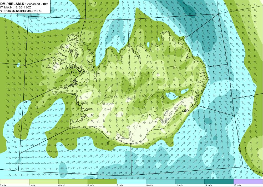Click the 6–8 m/s dark green legend swatch
Viewport: 263px width, 187px height.
coord(102,182)
